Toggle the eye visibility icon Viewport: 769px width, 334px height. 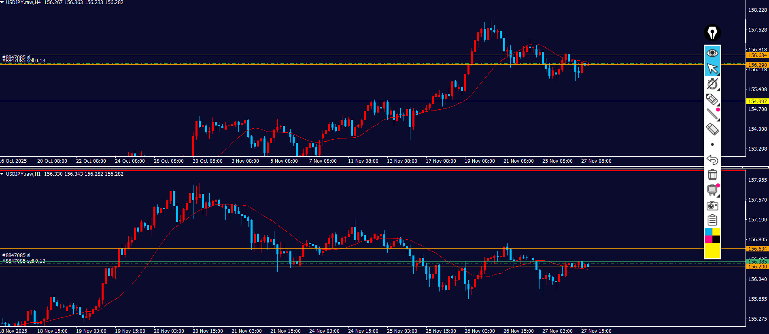click(712, 53)
